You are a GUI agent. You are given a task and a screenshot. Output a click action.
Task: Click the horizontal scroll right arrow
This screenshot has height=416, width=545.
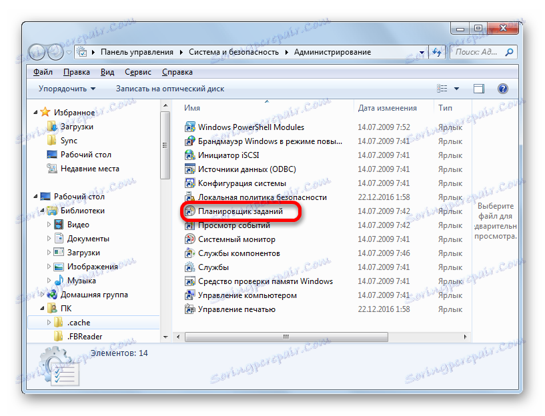coord(466,337)
